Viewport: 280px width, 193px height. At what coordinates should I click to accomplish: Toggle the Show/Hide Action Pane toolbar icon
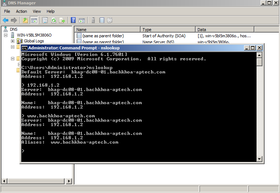pyautogui.click(x=82, y=20)
